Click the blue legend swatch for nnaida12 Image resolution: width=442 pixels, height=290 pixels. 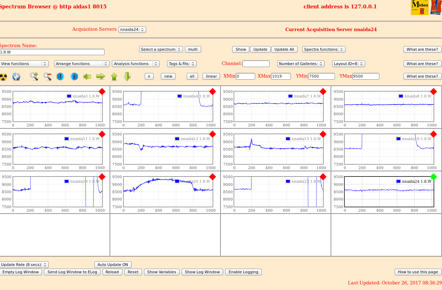(177, 139)
